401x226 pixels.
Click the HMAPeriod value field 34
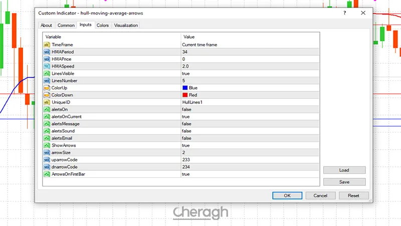tap(185, 52)
